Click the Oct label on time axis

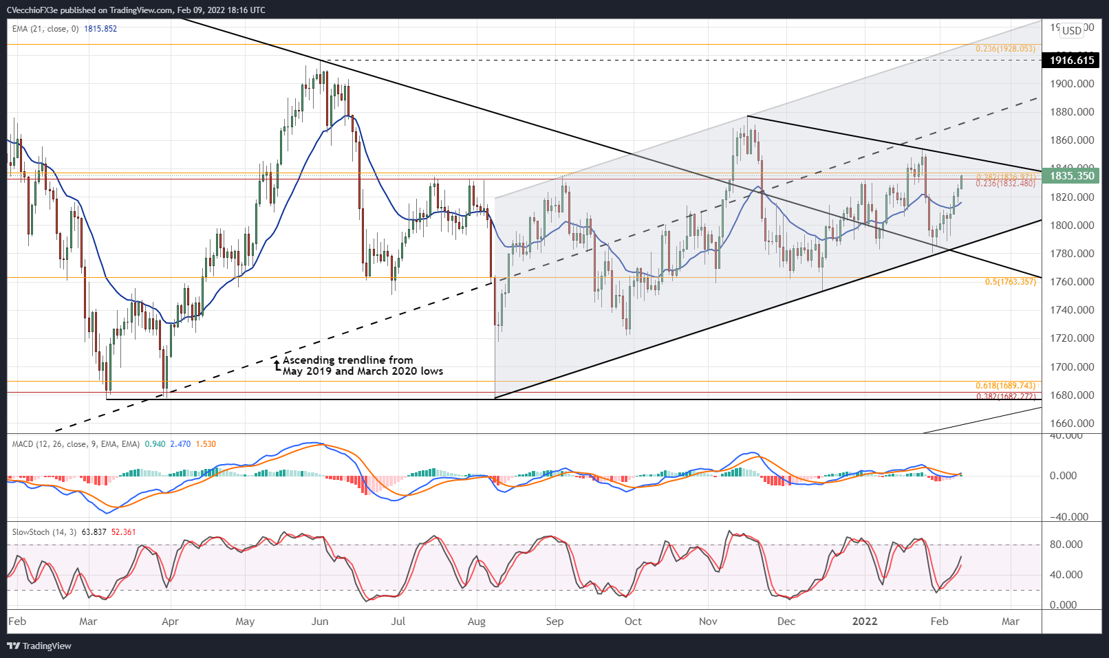point(633,622)
